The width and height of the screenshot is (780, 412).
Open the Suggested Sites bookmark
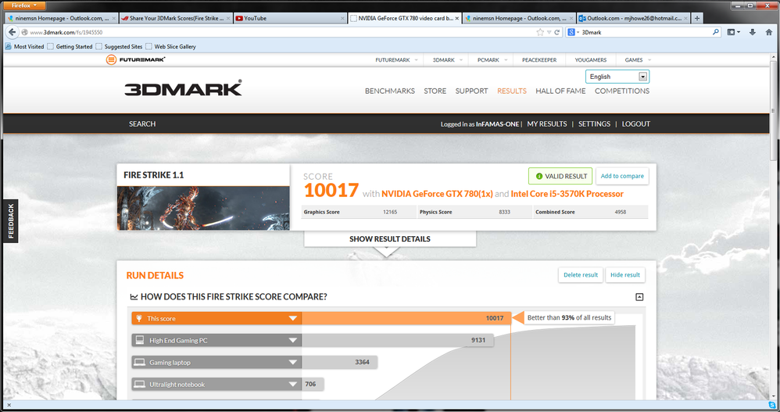(119, 46)
